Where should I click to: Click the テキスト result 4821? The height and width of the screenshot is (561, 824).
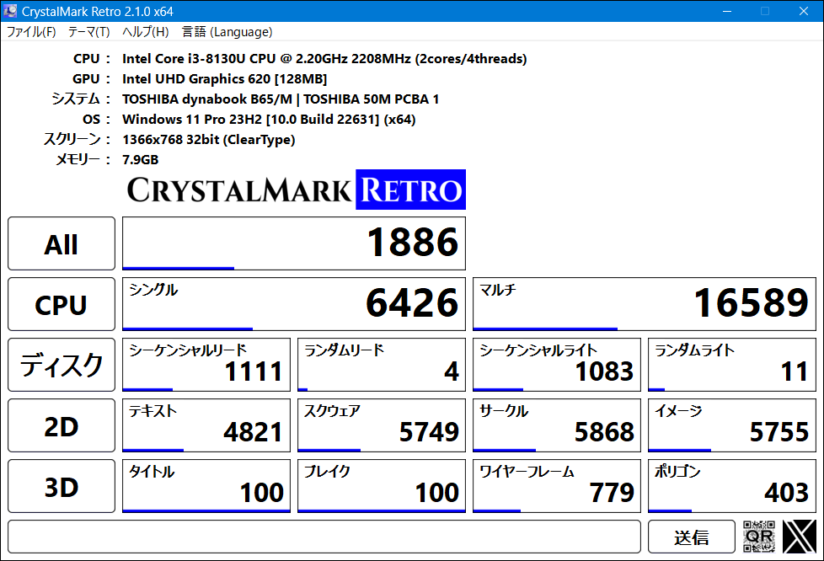coord(206,425)
